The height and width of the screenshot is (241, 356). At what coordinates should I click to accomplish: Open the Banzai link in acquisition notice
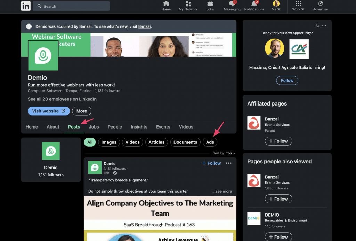tap(144, 26)
